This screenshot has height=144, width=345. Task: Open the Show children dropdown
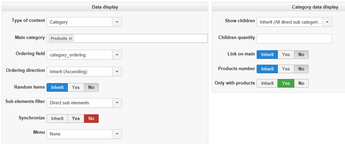tap(327, 22)
